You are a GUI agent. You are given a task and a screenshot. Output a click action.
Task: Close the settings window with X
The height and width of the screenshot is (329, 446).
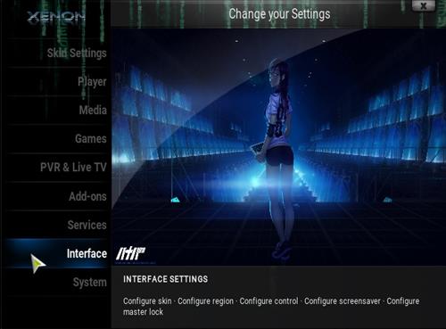pyautogui.click(x=424, y=5)
